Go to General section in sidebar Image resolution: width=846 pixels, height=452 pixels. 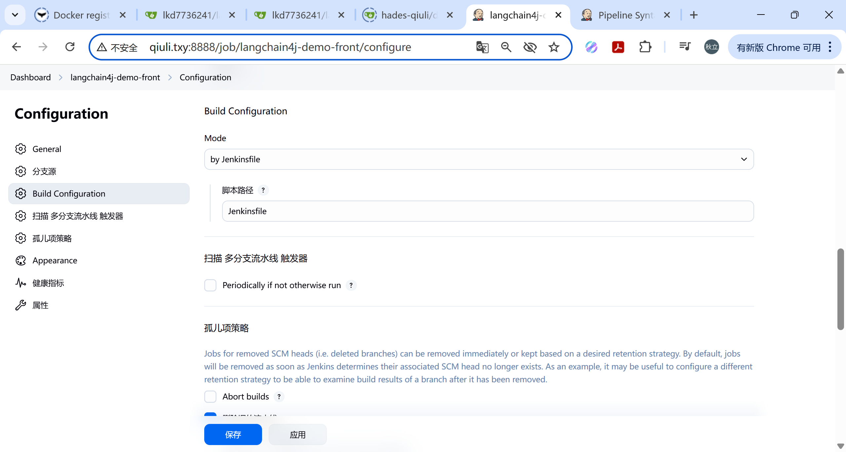click(x=99, y=149)
